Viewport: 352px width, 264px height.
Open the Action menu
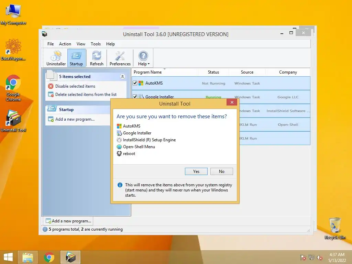(65, 44)
